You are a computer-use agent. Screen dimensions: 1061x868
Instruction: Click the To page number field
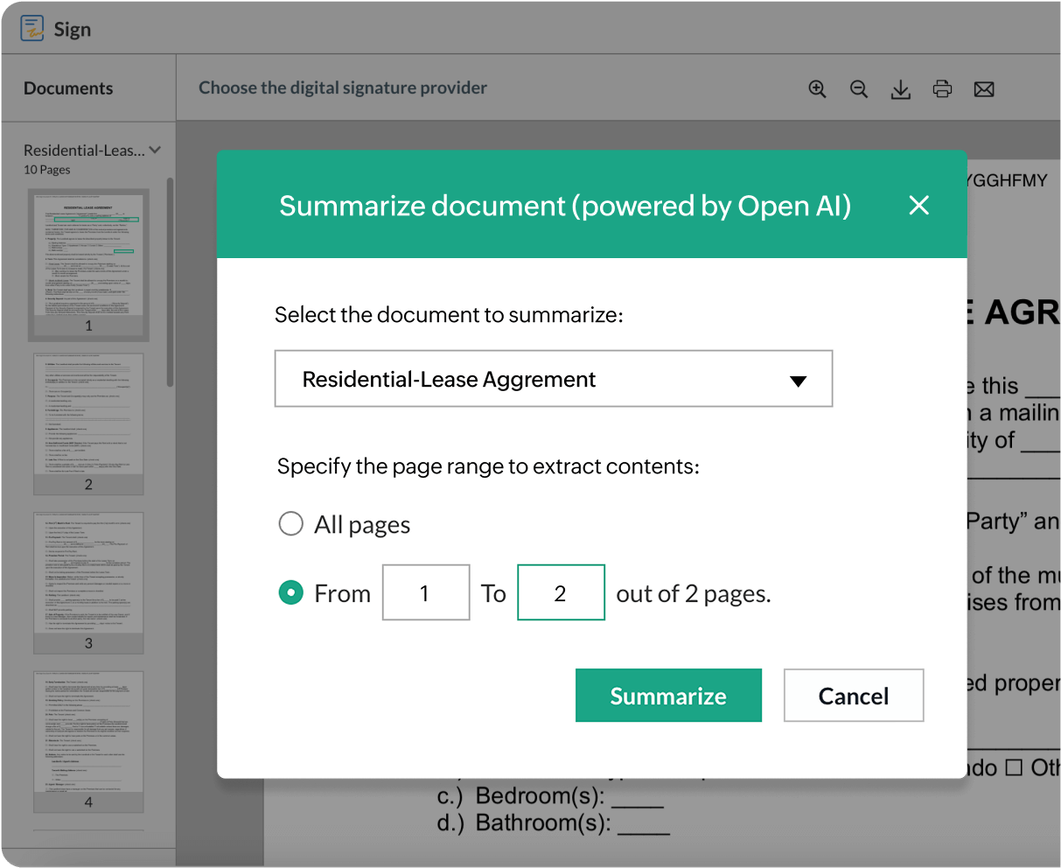pos(561,592)
